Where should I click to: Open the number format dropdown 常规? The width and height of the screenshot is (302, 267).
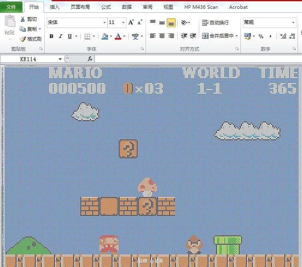[x=293, y=22]
